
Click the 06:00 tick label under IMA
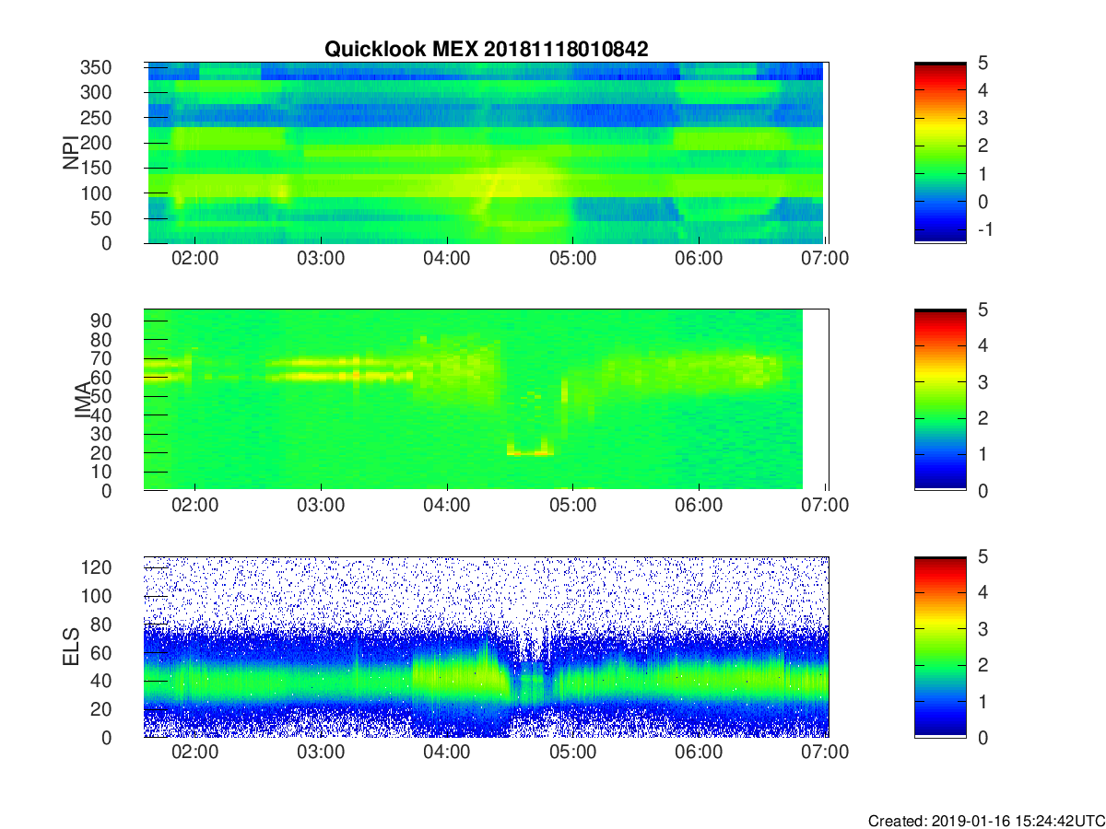(x=699, y=505)
